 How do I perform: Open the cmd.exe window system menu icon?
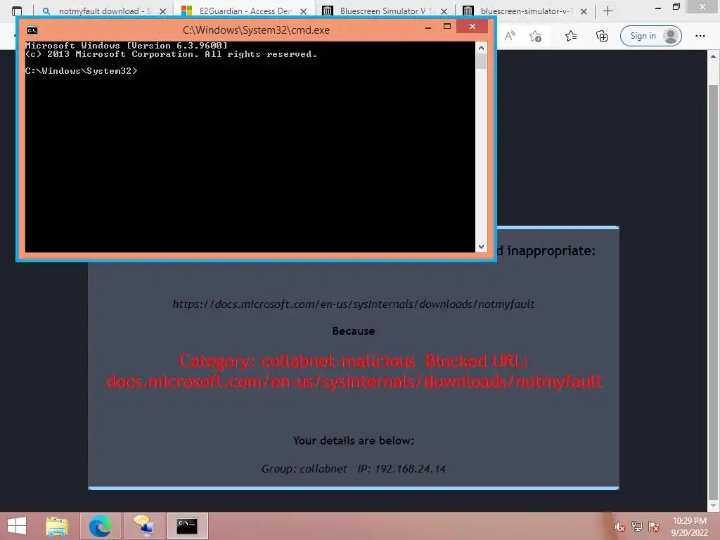point(32,30)
